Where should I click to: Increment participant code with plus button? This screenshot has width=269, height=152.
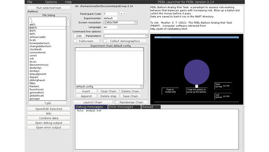(x=121, y=14)
